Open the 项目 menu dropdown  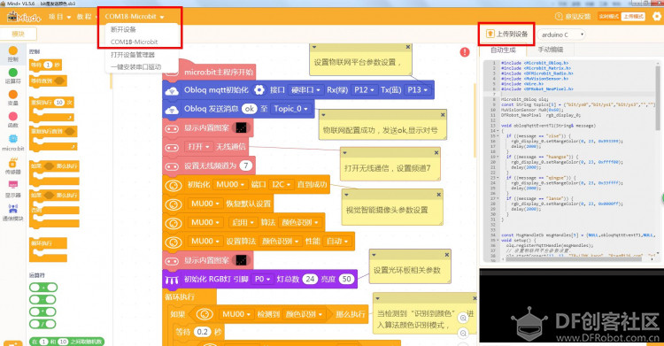point(59,17)
